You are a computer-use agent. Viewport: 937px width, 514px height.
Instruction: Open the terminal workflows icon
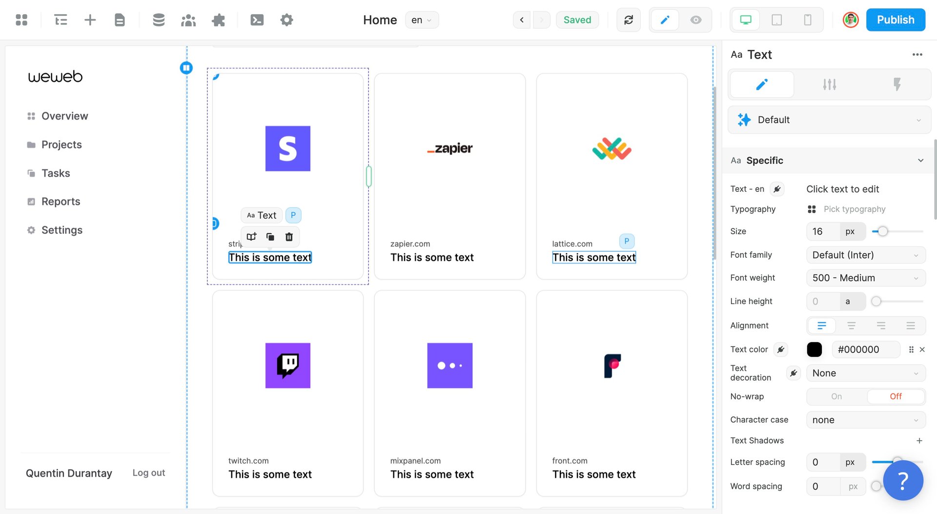(x=257, y=20)
